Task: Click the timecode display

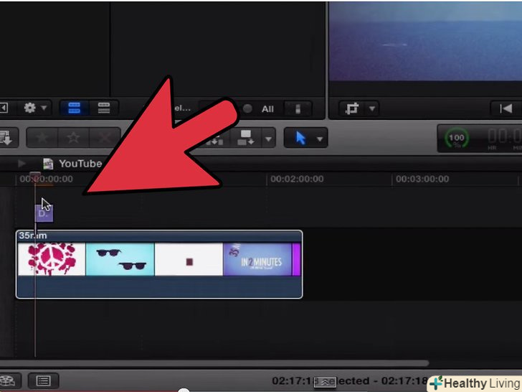Action: pos(504,137)
